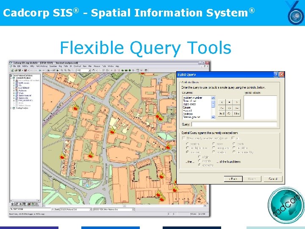Click the overlay panel's horizontal scrollbar
This screenshot has height=229, width=305.
[25, 200]
